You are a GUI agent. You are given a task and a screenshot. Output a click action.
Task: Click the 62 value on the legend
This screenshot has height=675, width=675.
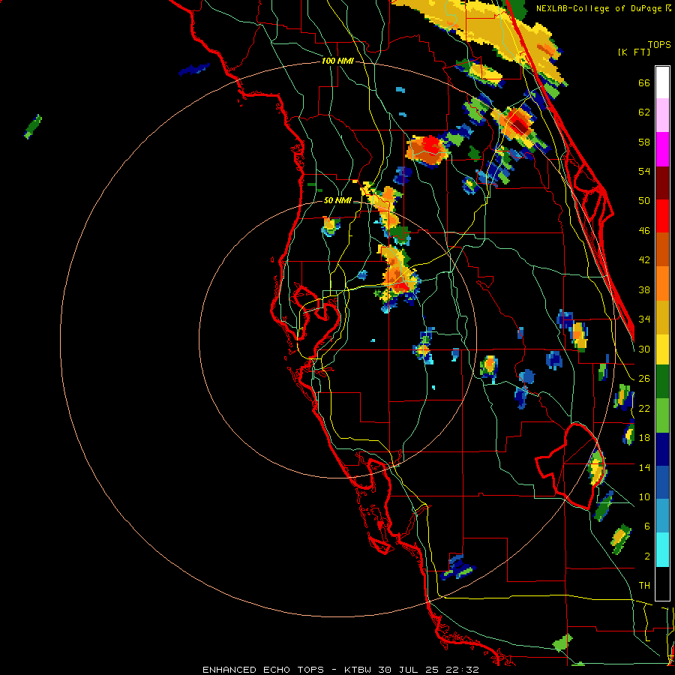[x=644, y=112]
